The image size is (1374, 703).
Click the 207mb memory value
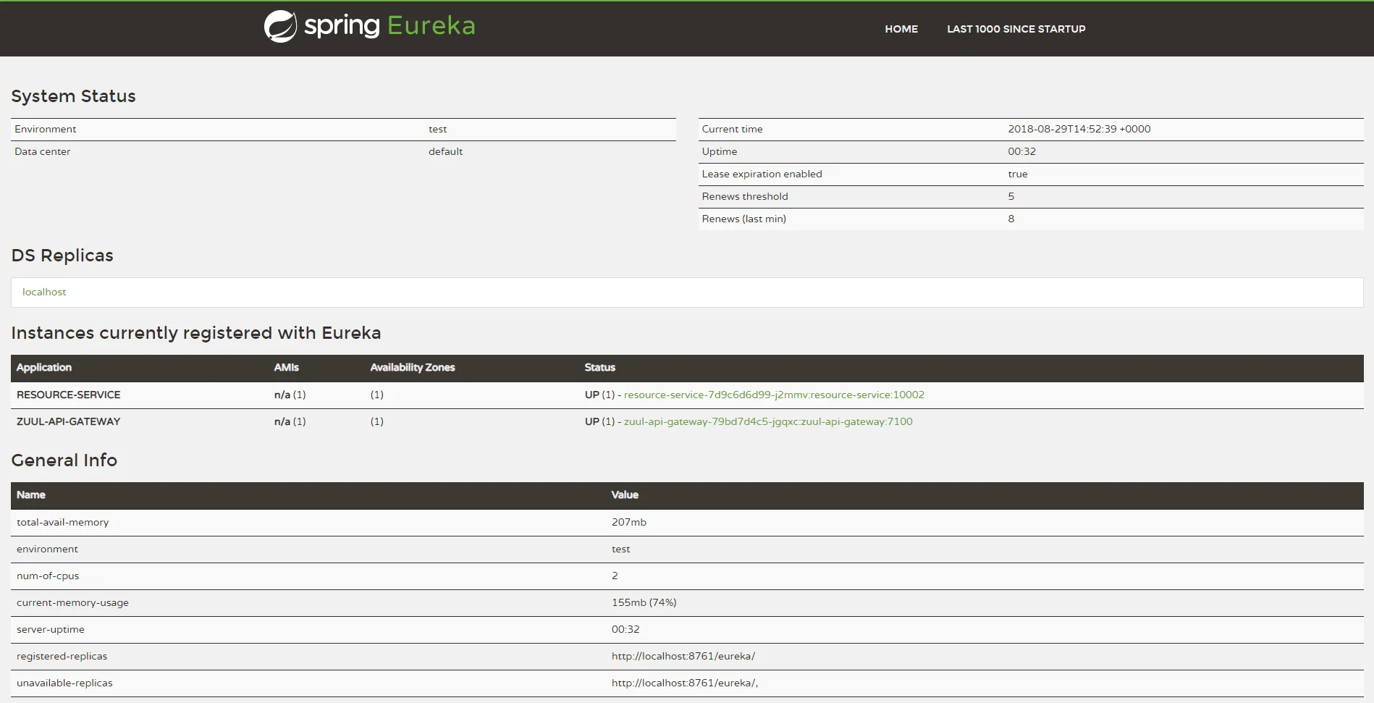coord(629,522)
